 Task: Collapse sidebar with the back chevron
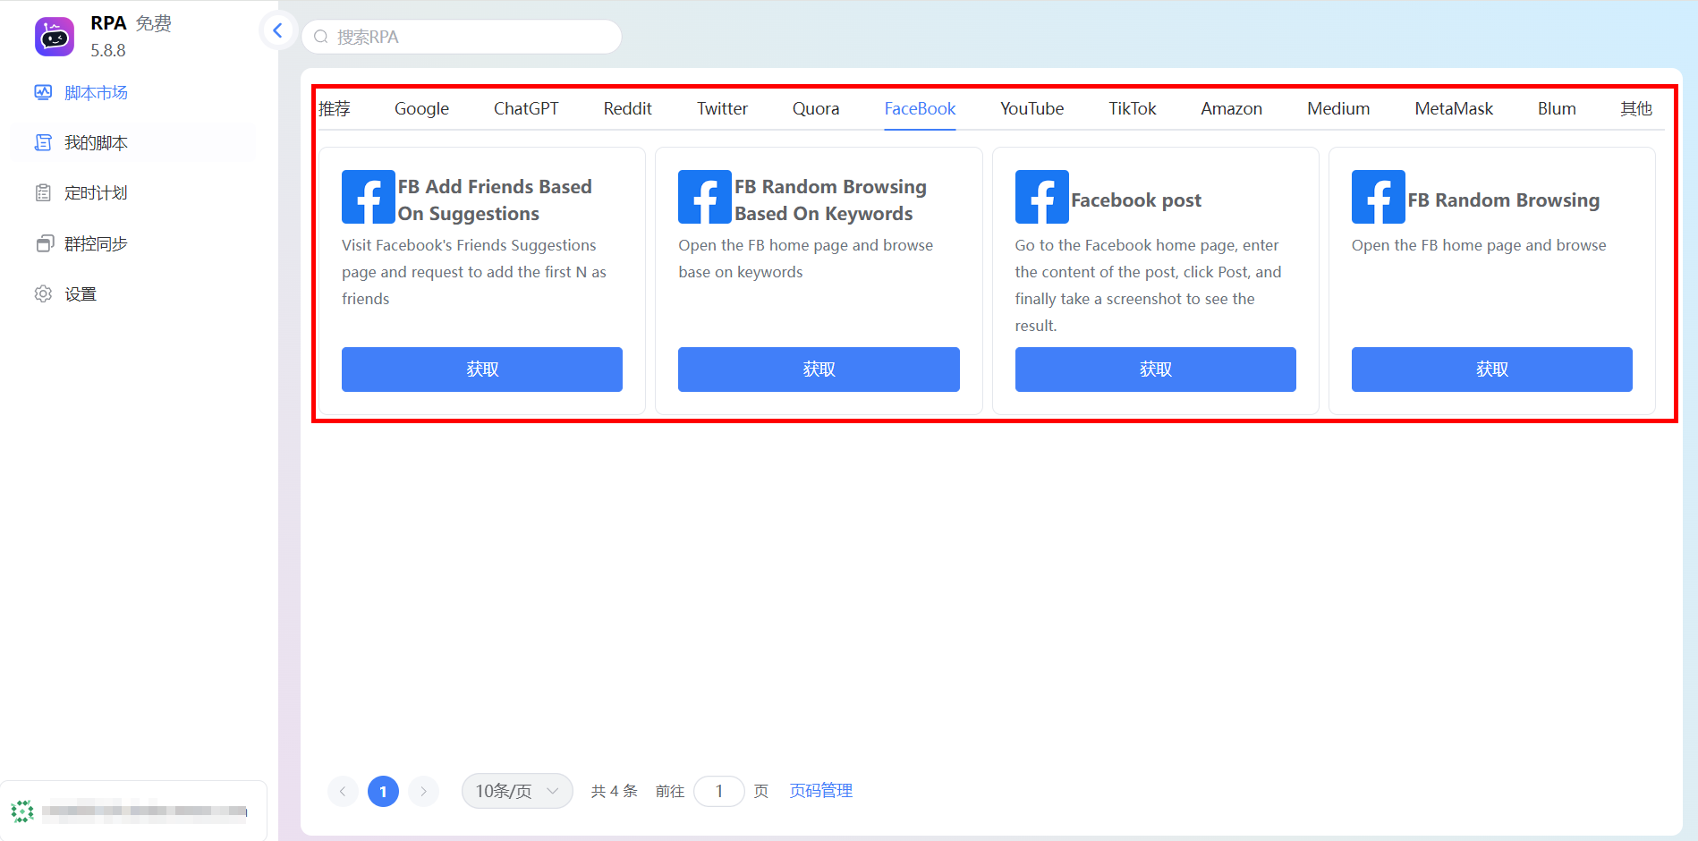pos(277,31)
